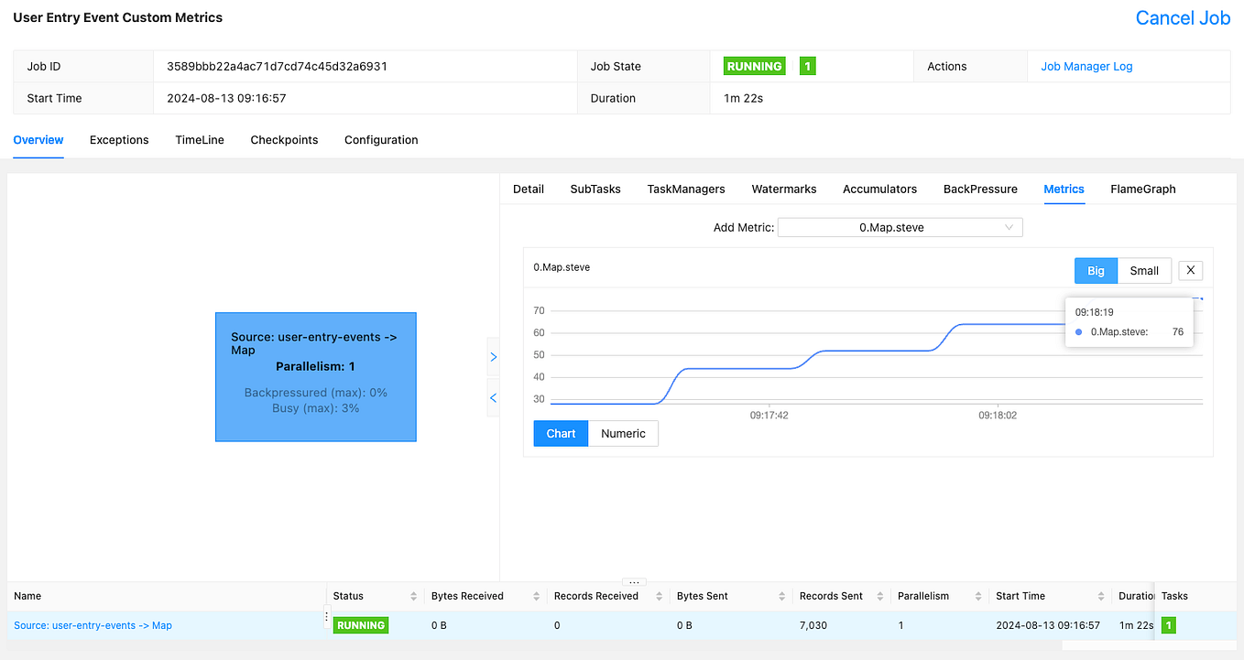Open the Add Metric dropdown
Image resolution: width=1244 pixels, height=660 pixels.
[x=900, y=227]
